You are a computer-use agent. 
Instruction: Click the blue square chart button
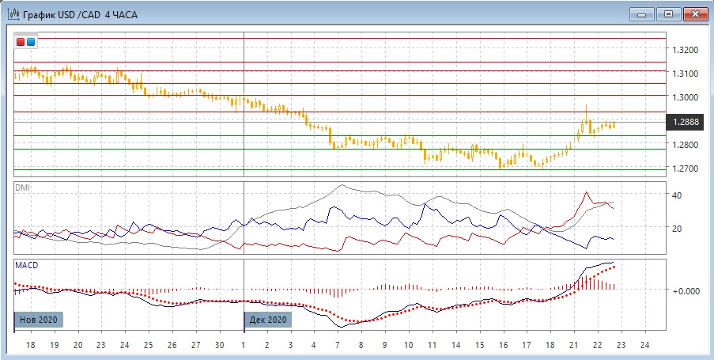pos(31,41)
